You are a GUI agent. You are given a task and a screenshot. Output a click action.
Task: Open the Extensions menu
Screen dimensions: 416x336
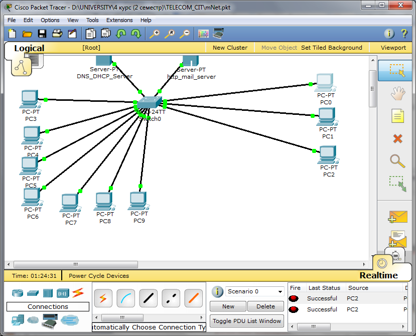click(119, 20)
